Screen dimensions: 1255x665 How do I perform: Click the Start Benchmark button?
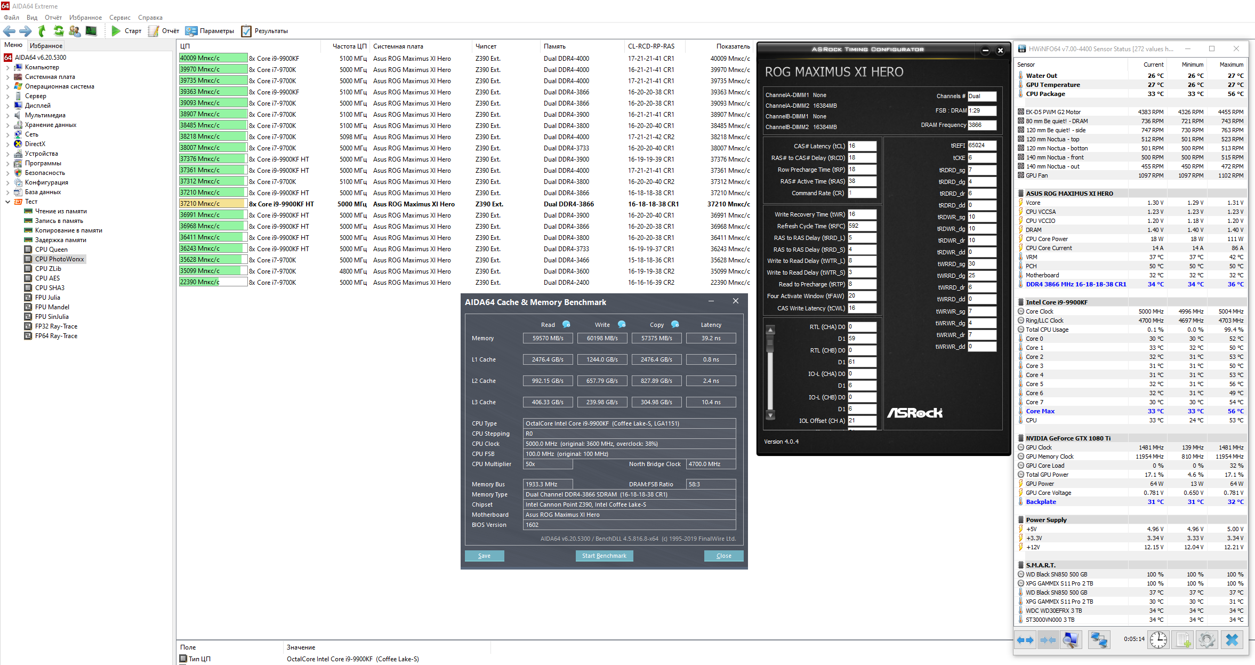(x=604, y=556)
